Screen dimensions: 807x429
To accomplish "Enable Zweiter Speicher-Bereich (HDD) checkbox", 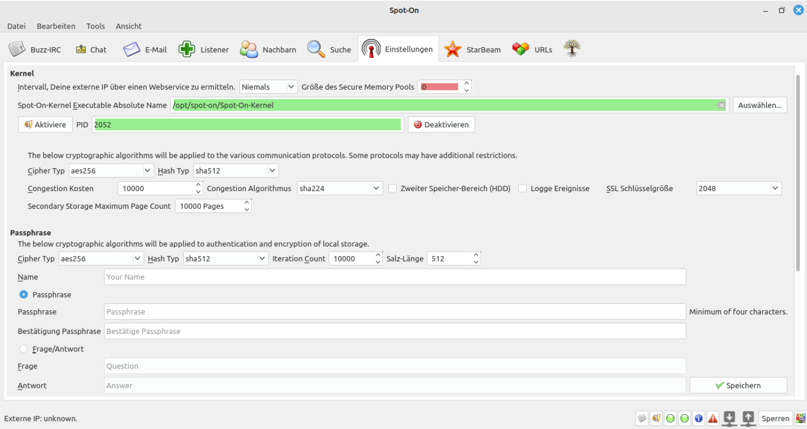I will [393, 188].
